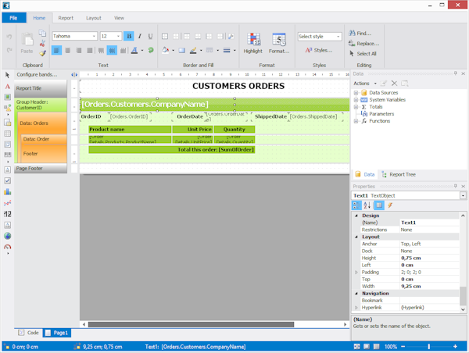Open the Format dialog icon

click(x=279, y=43)
